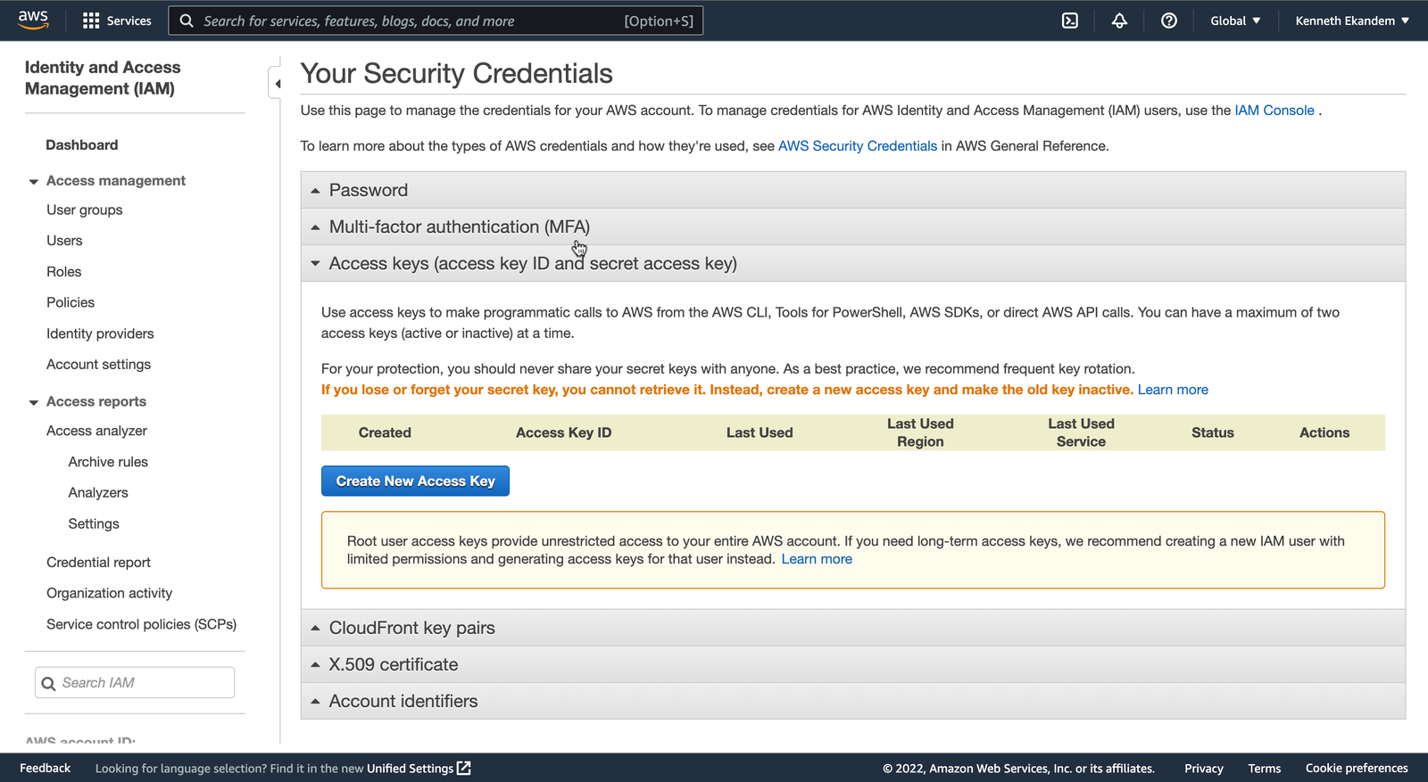
Task: Focus the top services search field
Action: [436, 21]
